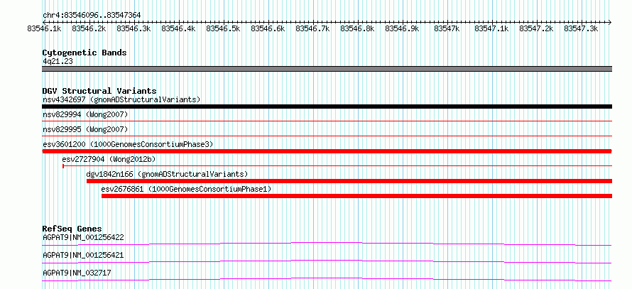632x289 pixels.
Task: Click the 83547.3k ruler tick label
Action: 581,28
